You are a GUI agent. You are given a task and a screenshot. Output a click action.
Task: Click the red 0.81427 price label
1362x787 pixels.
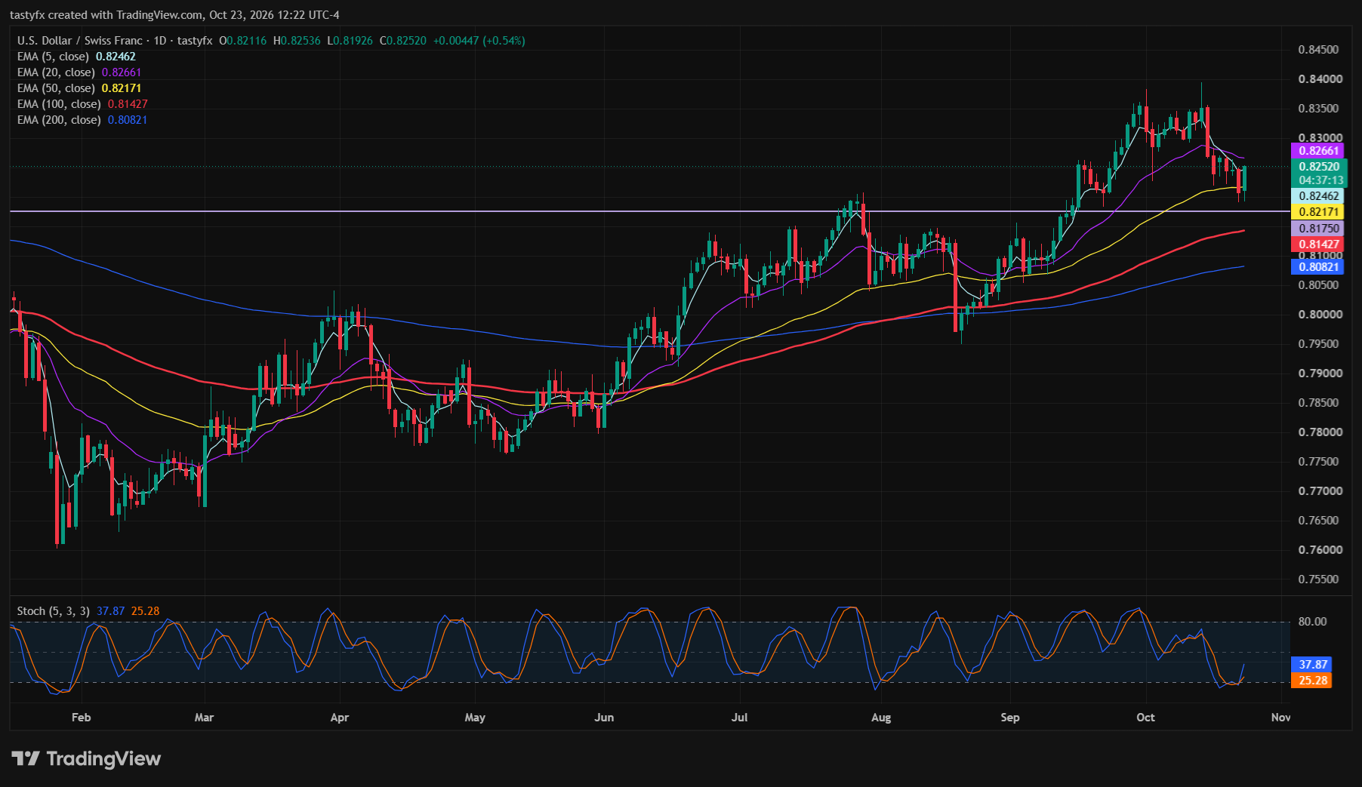(x=1318, y=244)
